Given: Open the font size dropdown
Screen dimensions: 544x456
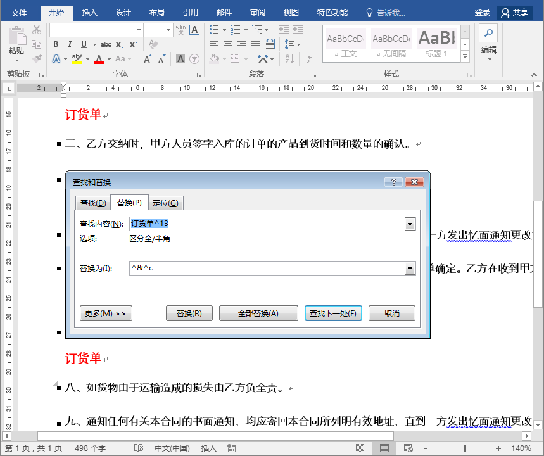Looking at the screenshot, I should (x=169, y=30).
